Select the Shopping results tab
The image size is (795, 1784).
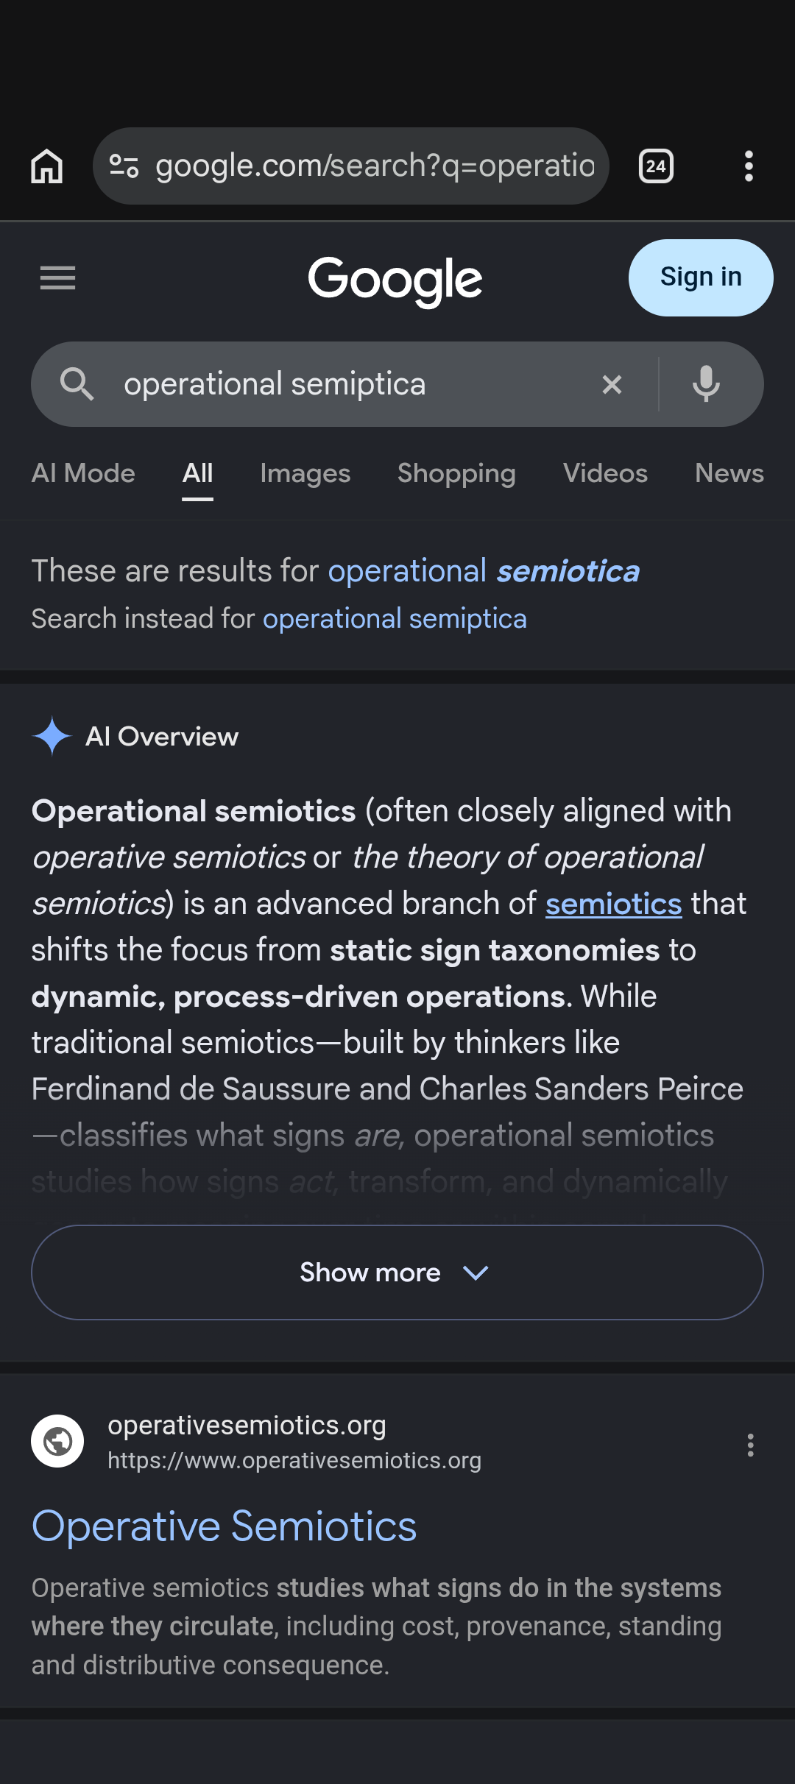pos(456,473)
